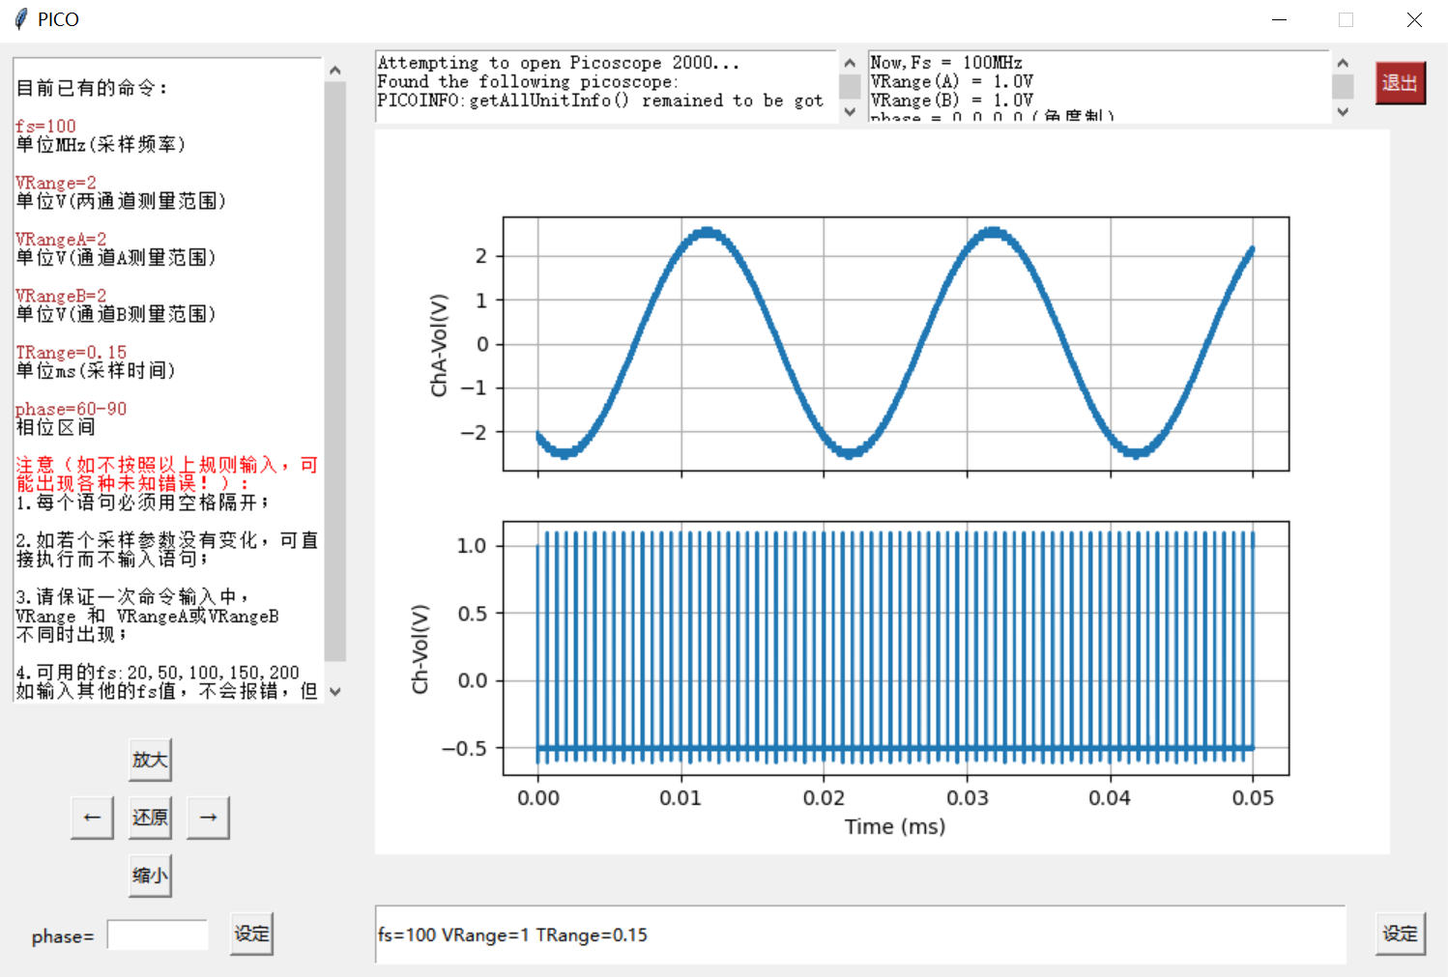
Task: Click 设定 button beside the command input
Action: pyautogui.click(x=1400, y=934)
